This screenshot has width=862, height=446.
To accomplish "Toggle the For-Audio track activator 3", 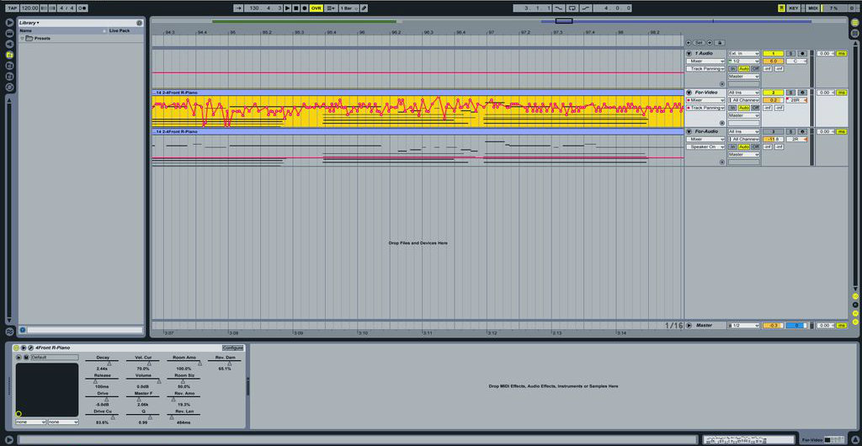I will 773,132.
